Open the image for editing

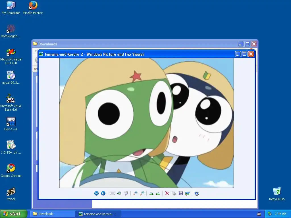pos(188,193)
